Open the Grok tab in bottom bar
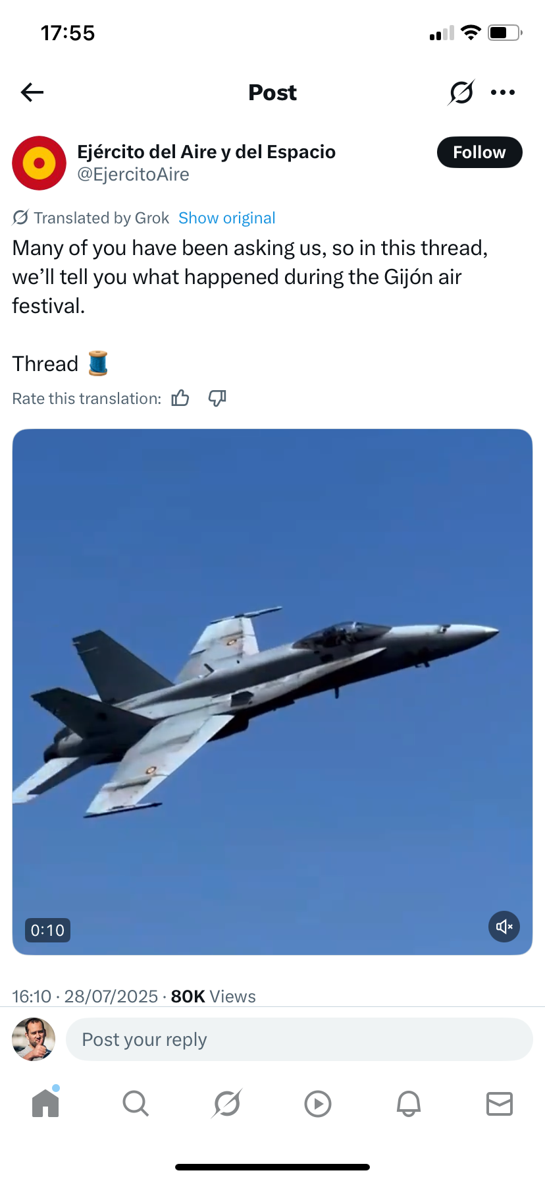The width and height of the screenshot is (545, 1181). pos(227,1103)
